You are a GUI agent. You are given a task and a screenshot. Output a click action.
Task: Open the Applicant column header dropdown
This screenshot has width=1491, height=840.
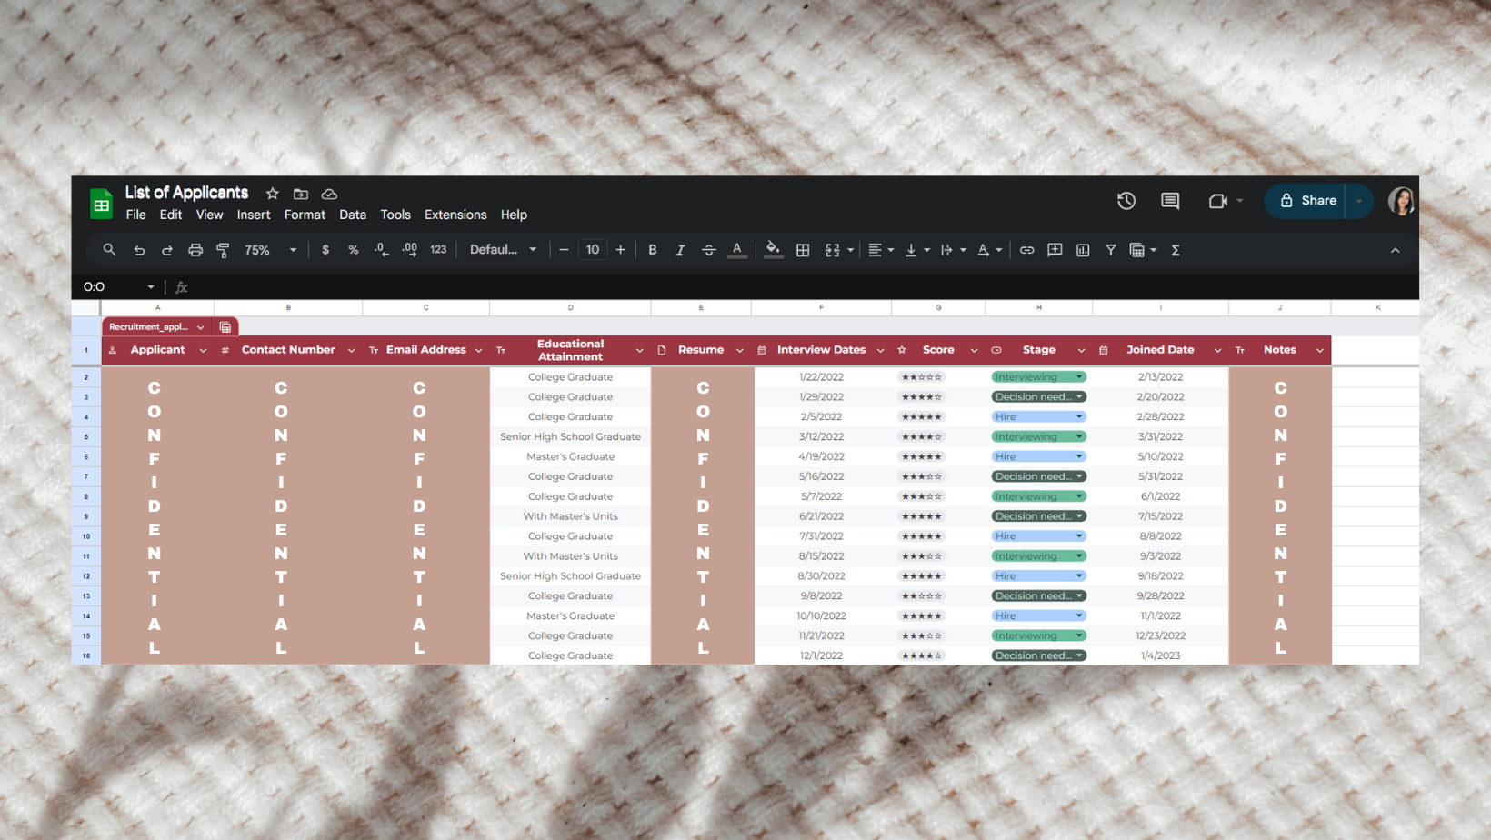203,351
